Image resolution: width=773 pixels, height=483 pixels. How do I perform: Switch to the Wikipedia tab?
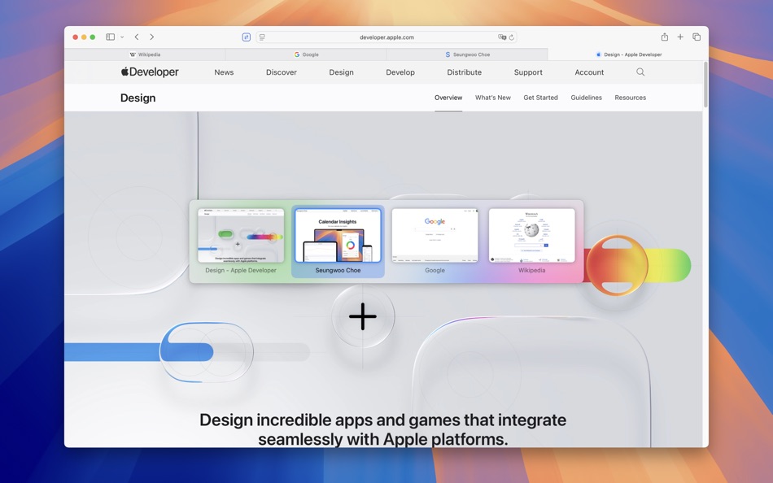coord(145,54)
